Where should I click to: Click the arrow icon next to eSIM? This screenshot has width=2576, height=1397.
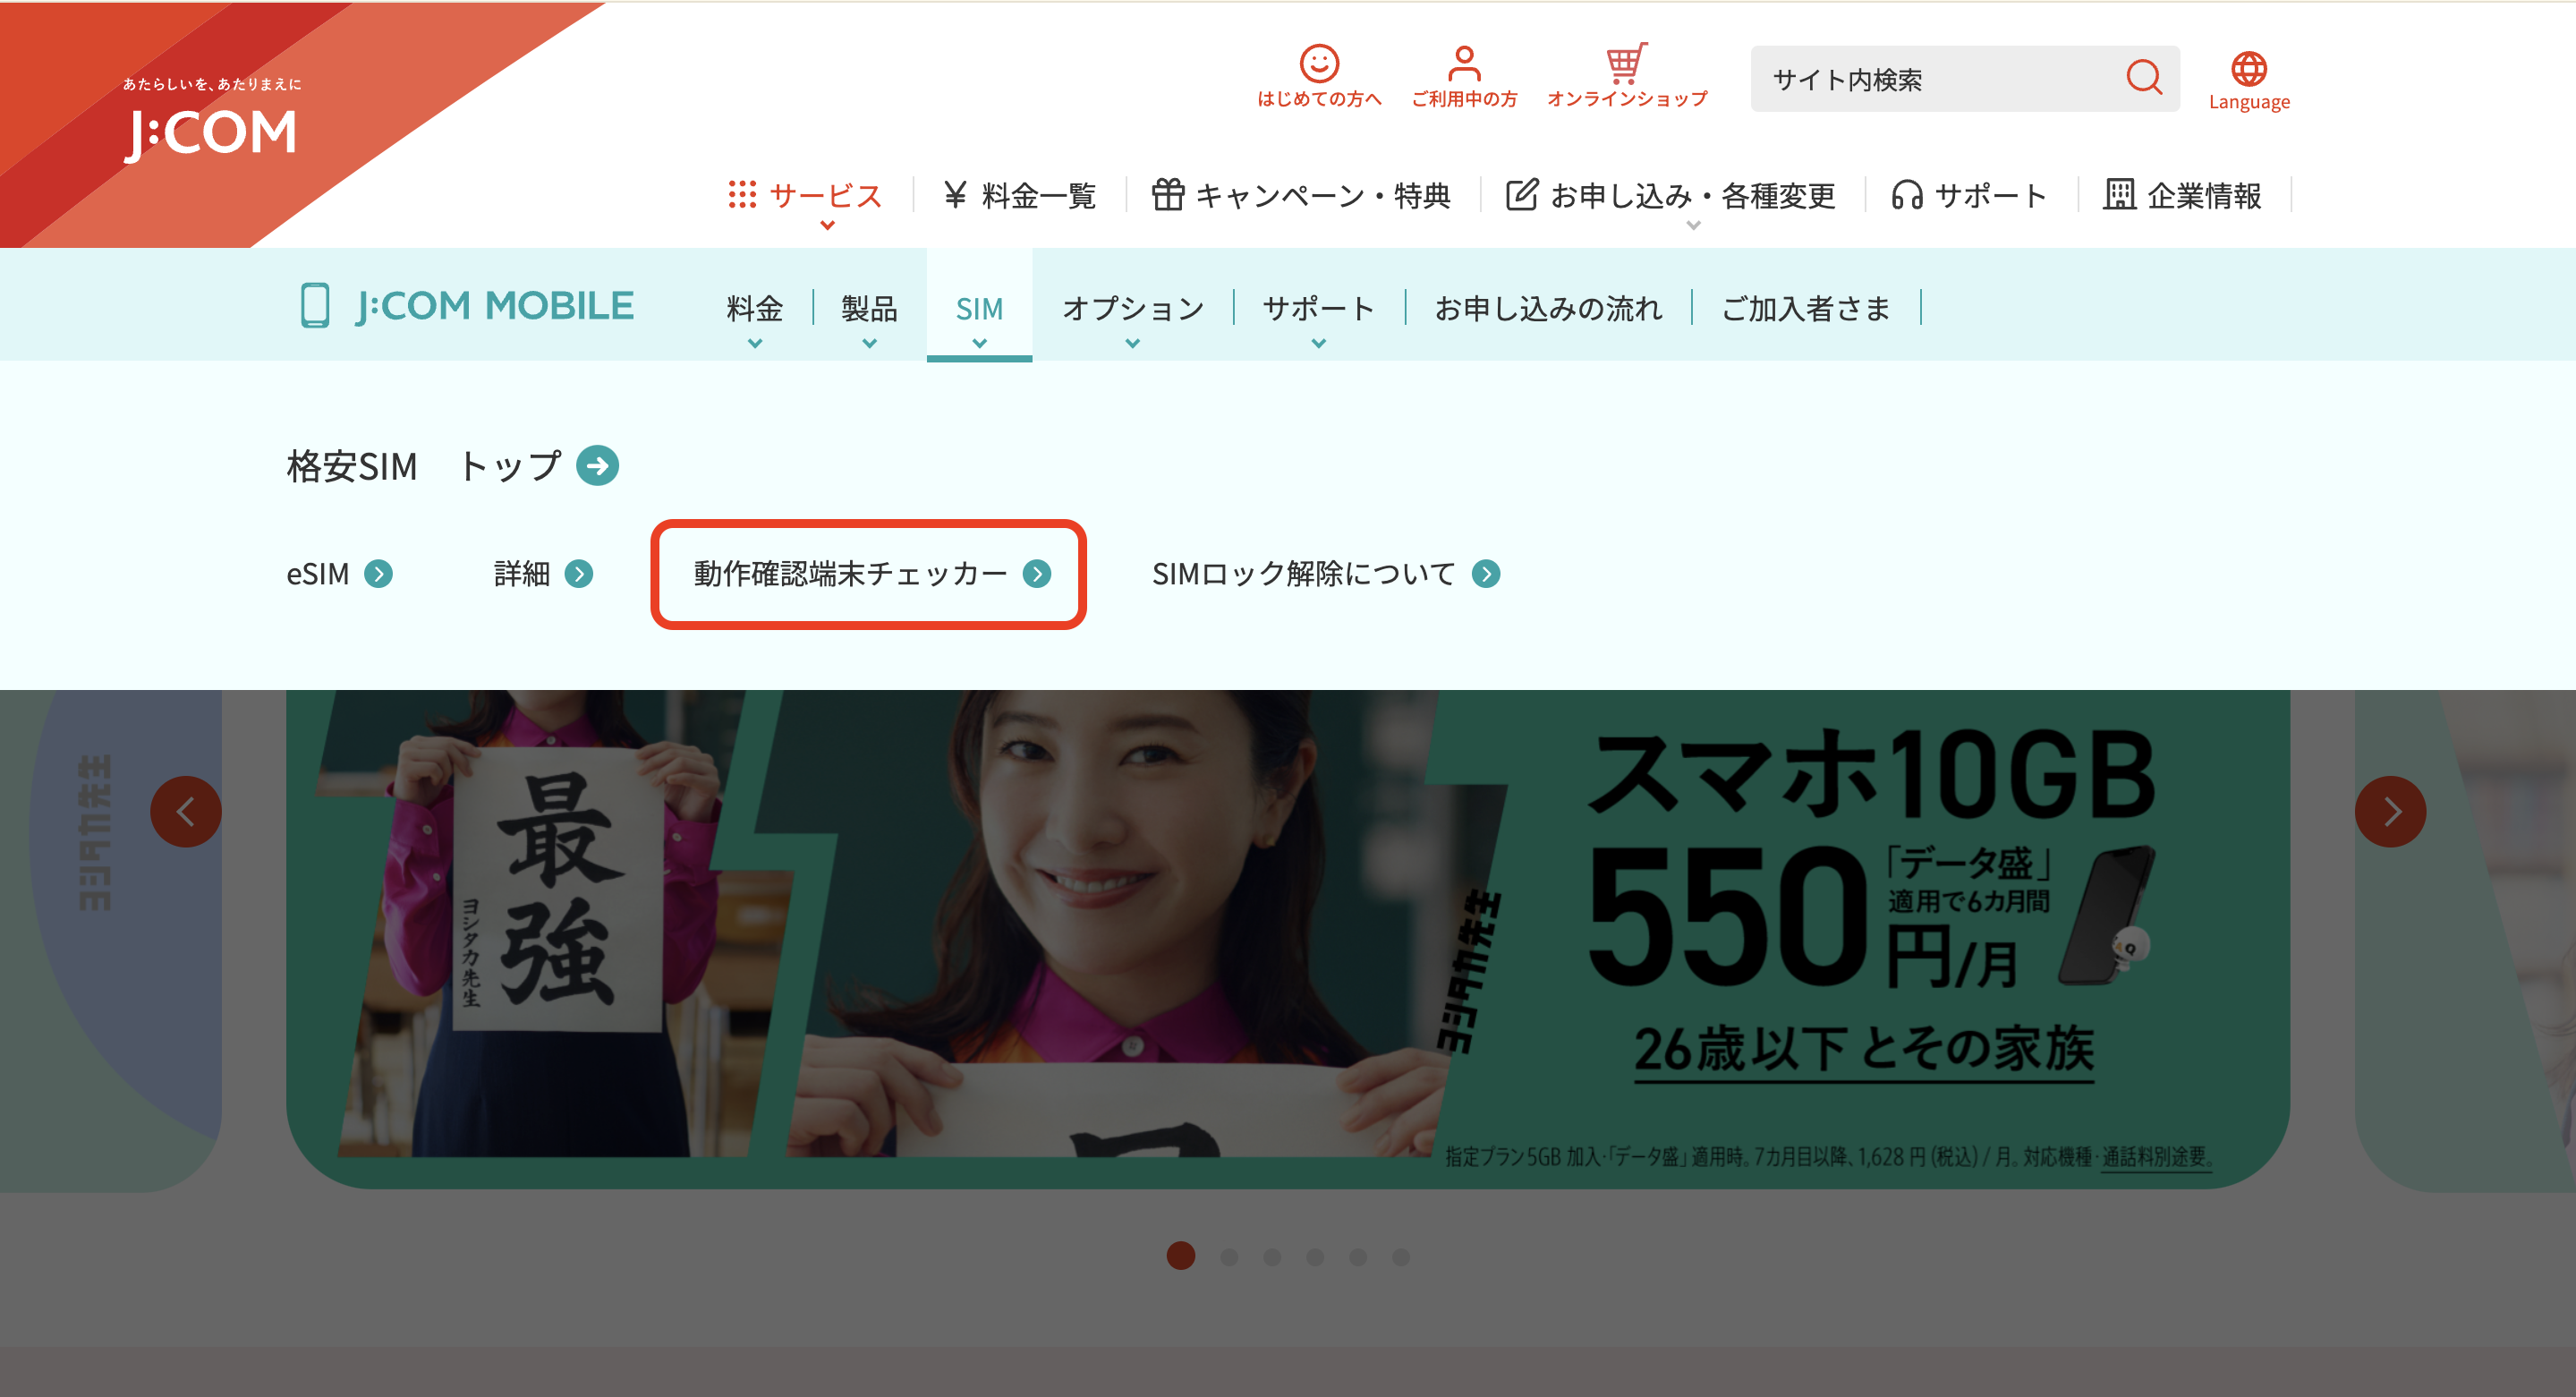pos(378,574)
